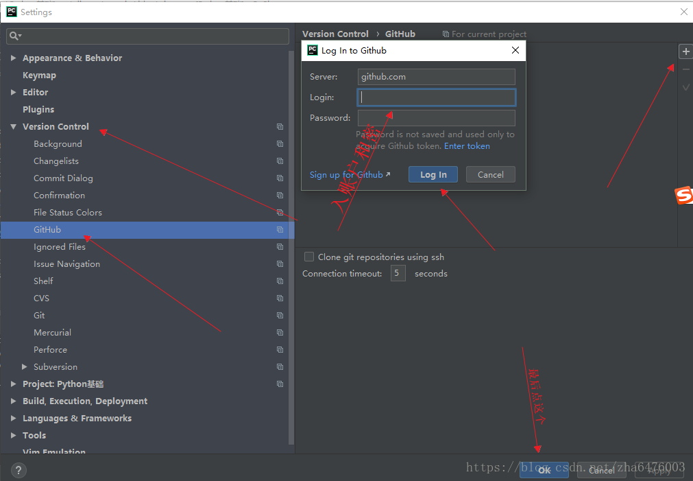Click the Log In button
This screenshot has width=693, height=481.
tap(433, 174)
